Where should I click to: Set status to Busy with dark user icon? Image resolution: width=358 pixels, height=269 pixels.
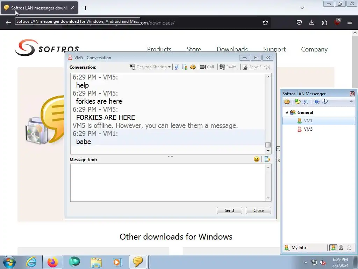point(341,248)
